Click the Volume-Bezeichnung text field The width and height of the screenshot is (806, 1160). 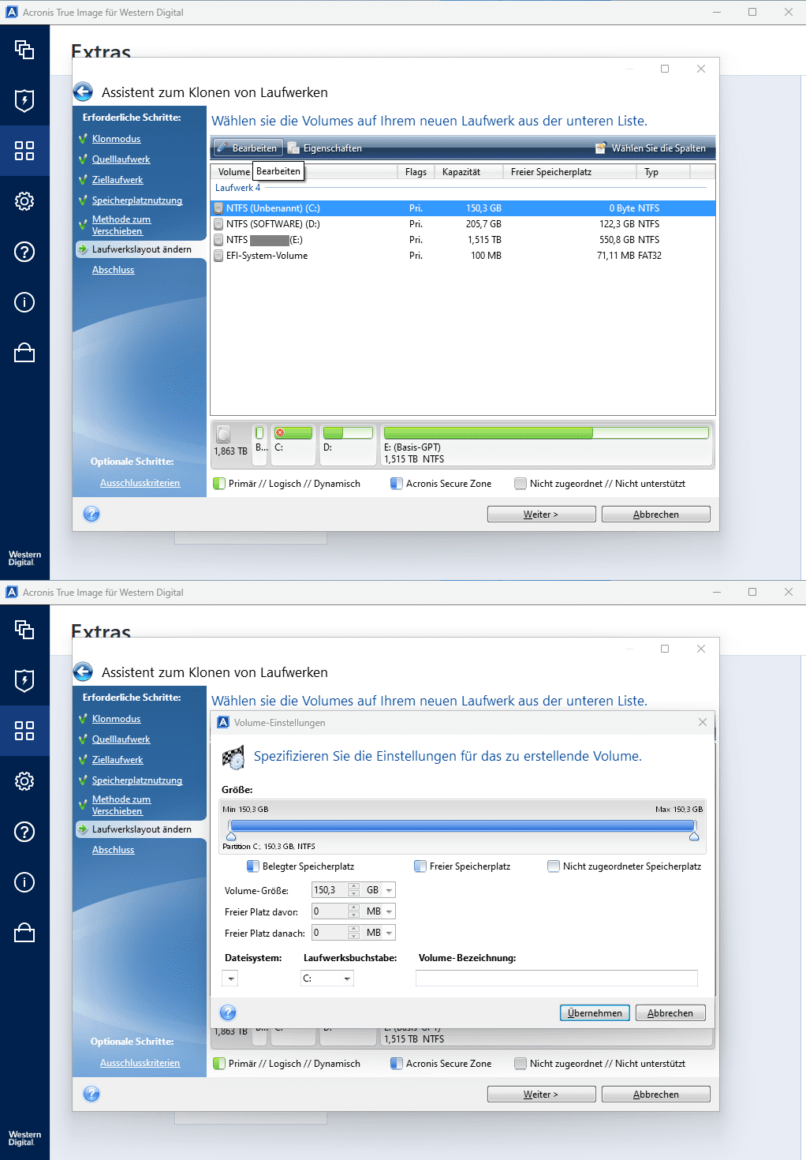pyautogui.click(x=557, y=979)
